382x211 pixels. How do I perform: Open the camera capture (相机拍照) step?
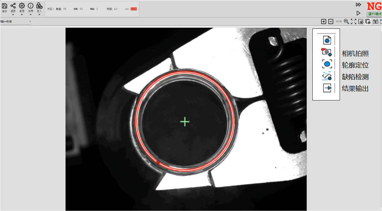(327, 52)
